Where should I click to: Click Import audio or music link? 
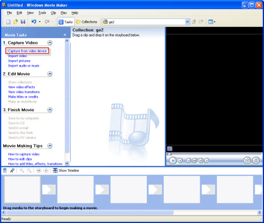(24, 66)
